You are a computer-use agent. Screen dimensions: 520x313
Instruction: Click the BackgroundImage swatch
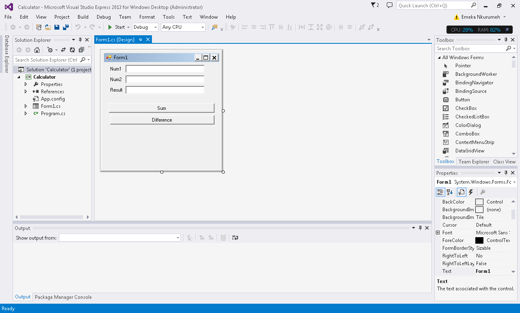[x=479, y=210]
